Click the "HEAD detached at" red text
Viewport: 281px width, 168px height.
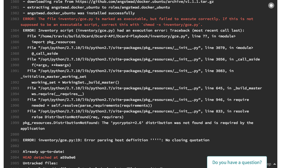(40, 157)
